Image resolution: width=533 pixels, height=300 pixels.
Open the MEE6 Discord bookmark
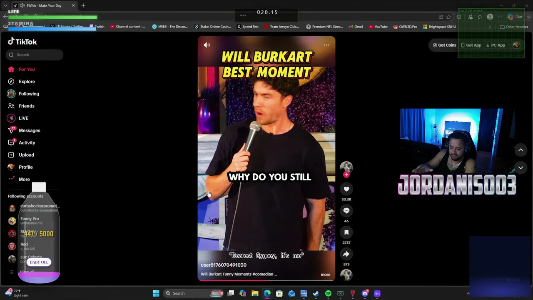coord(170,27)
